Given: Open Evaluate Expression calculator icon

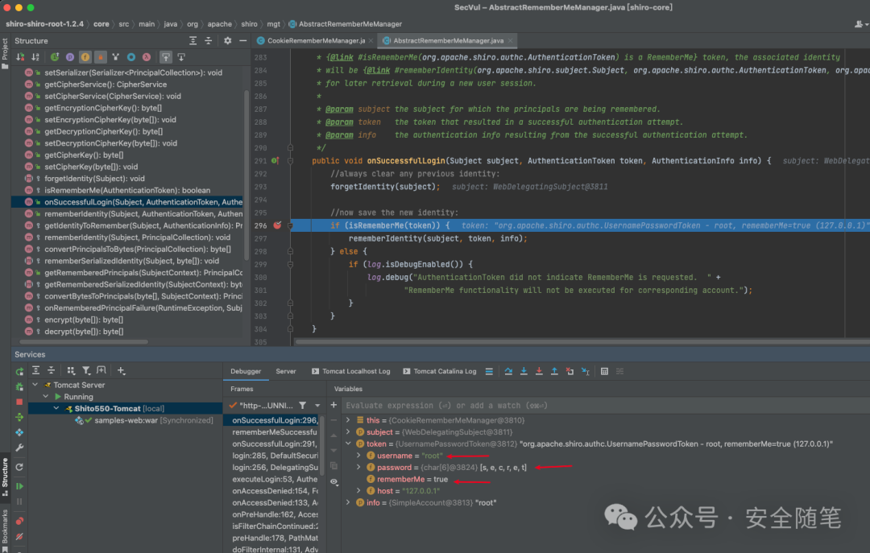Looking at the screenshot, I should click(x=604, y=371).
